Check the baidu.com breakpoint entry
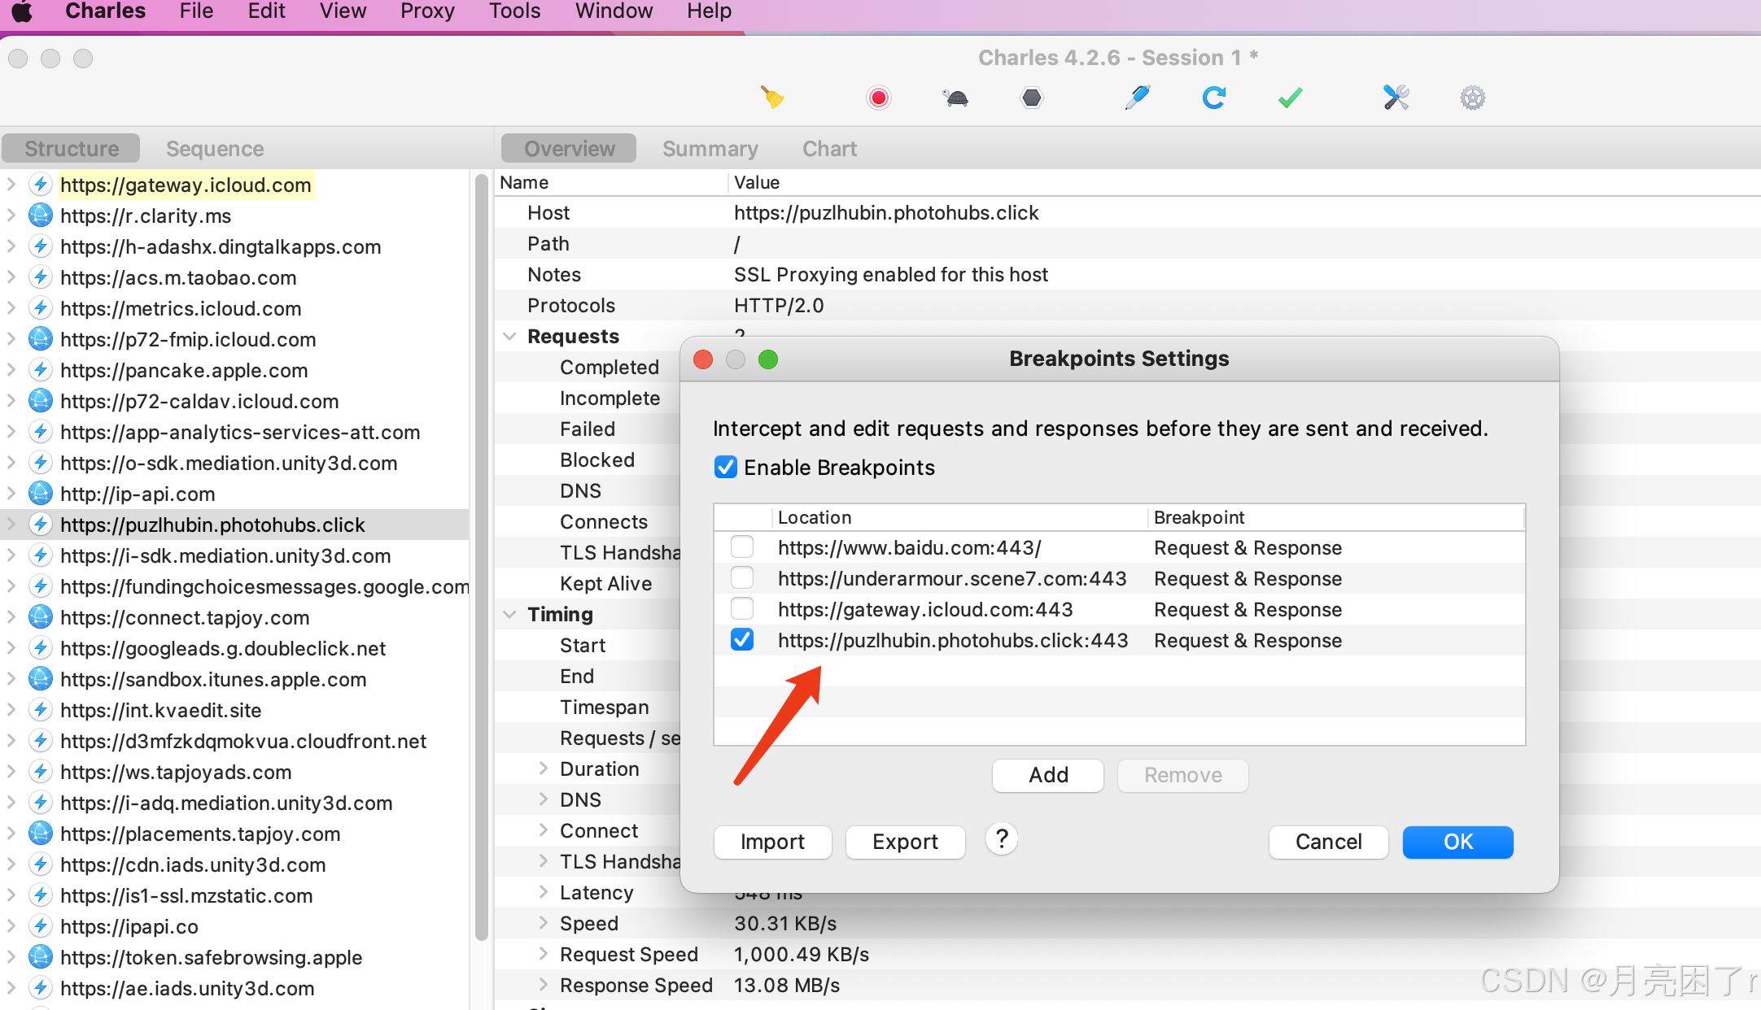The width and height of the screenshot is (1761, 1010). pos(743,547)
